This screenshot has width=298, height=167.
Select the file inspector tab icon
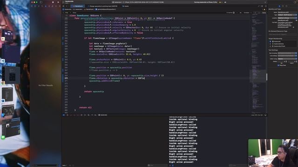coord(279,6)
